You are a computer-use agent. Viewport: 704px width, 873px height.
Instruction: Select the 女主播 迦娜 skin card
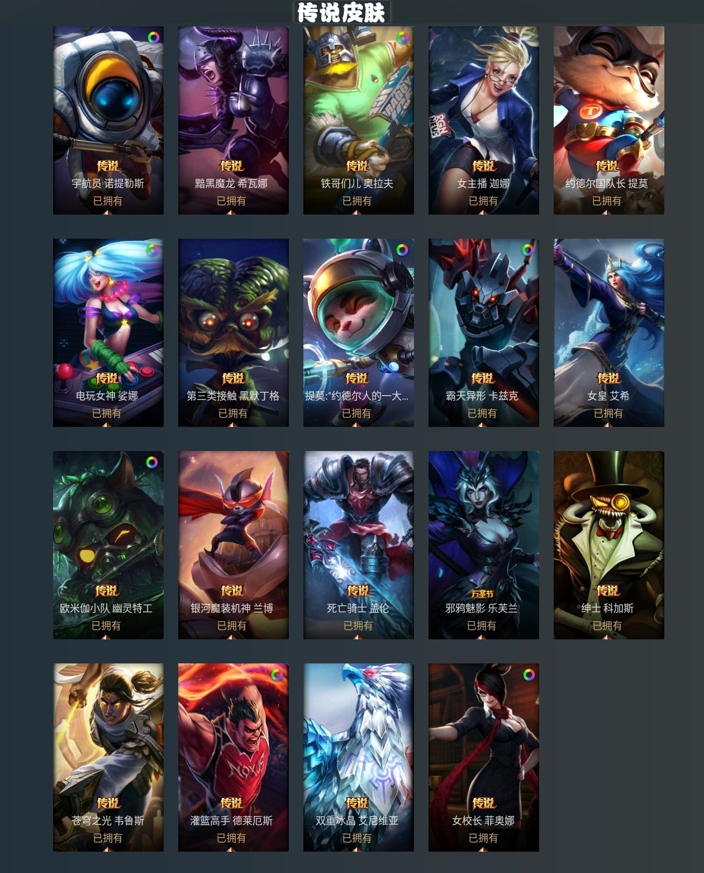pos(484,120)
